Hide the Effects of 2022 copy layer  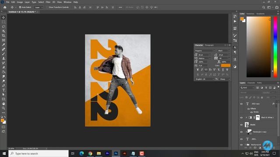248,109
